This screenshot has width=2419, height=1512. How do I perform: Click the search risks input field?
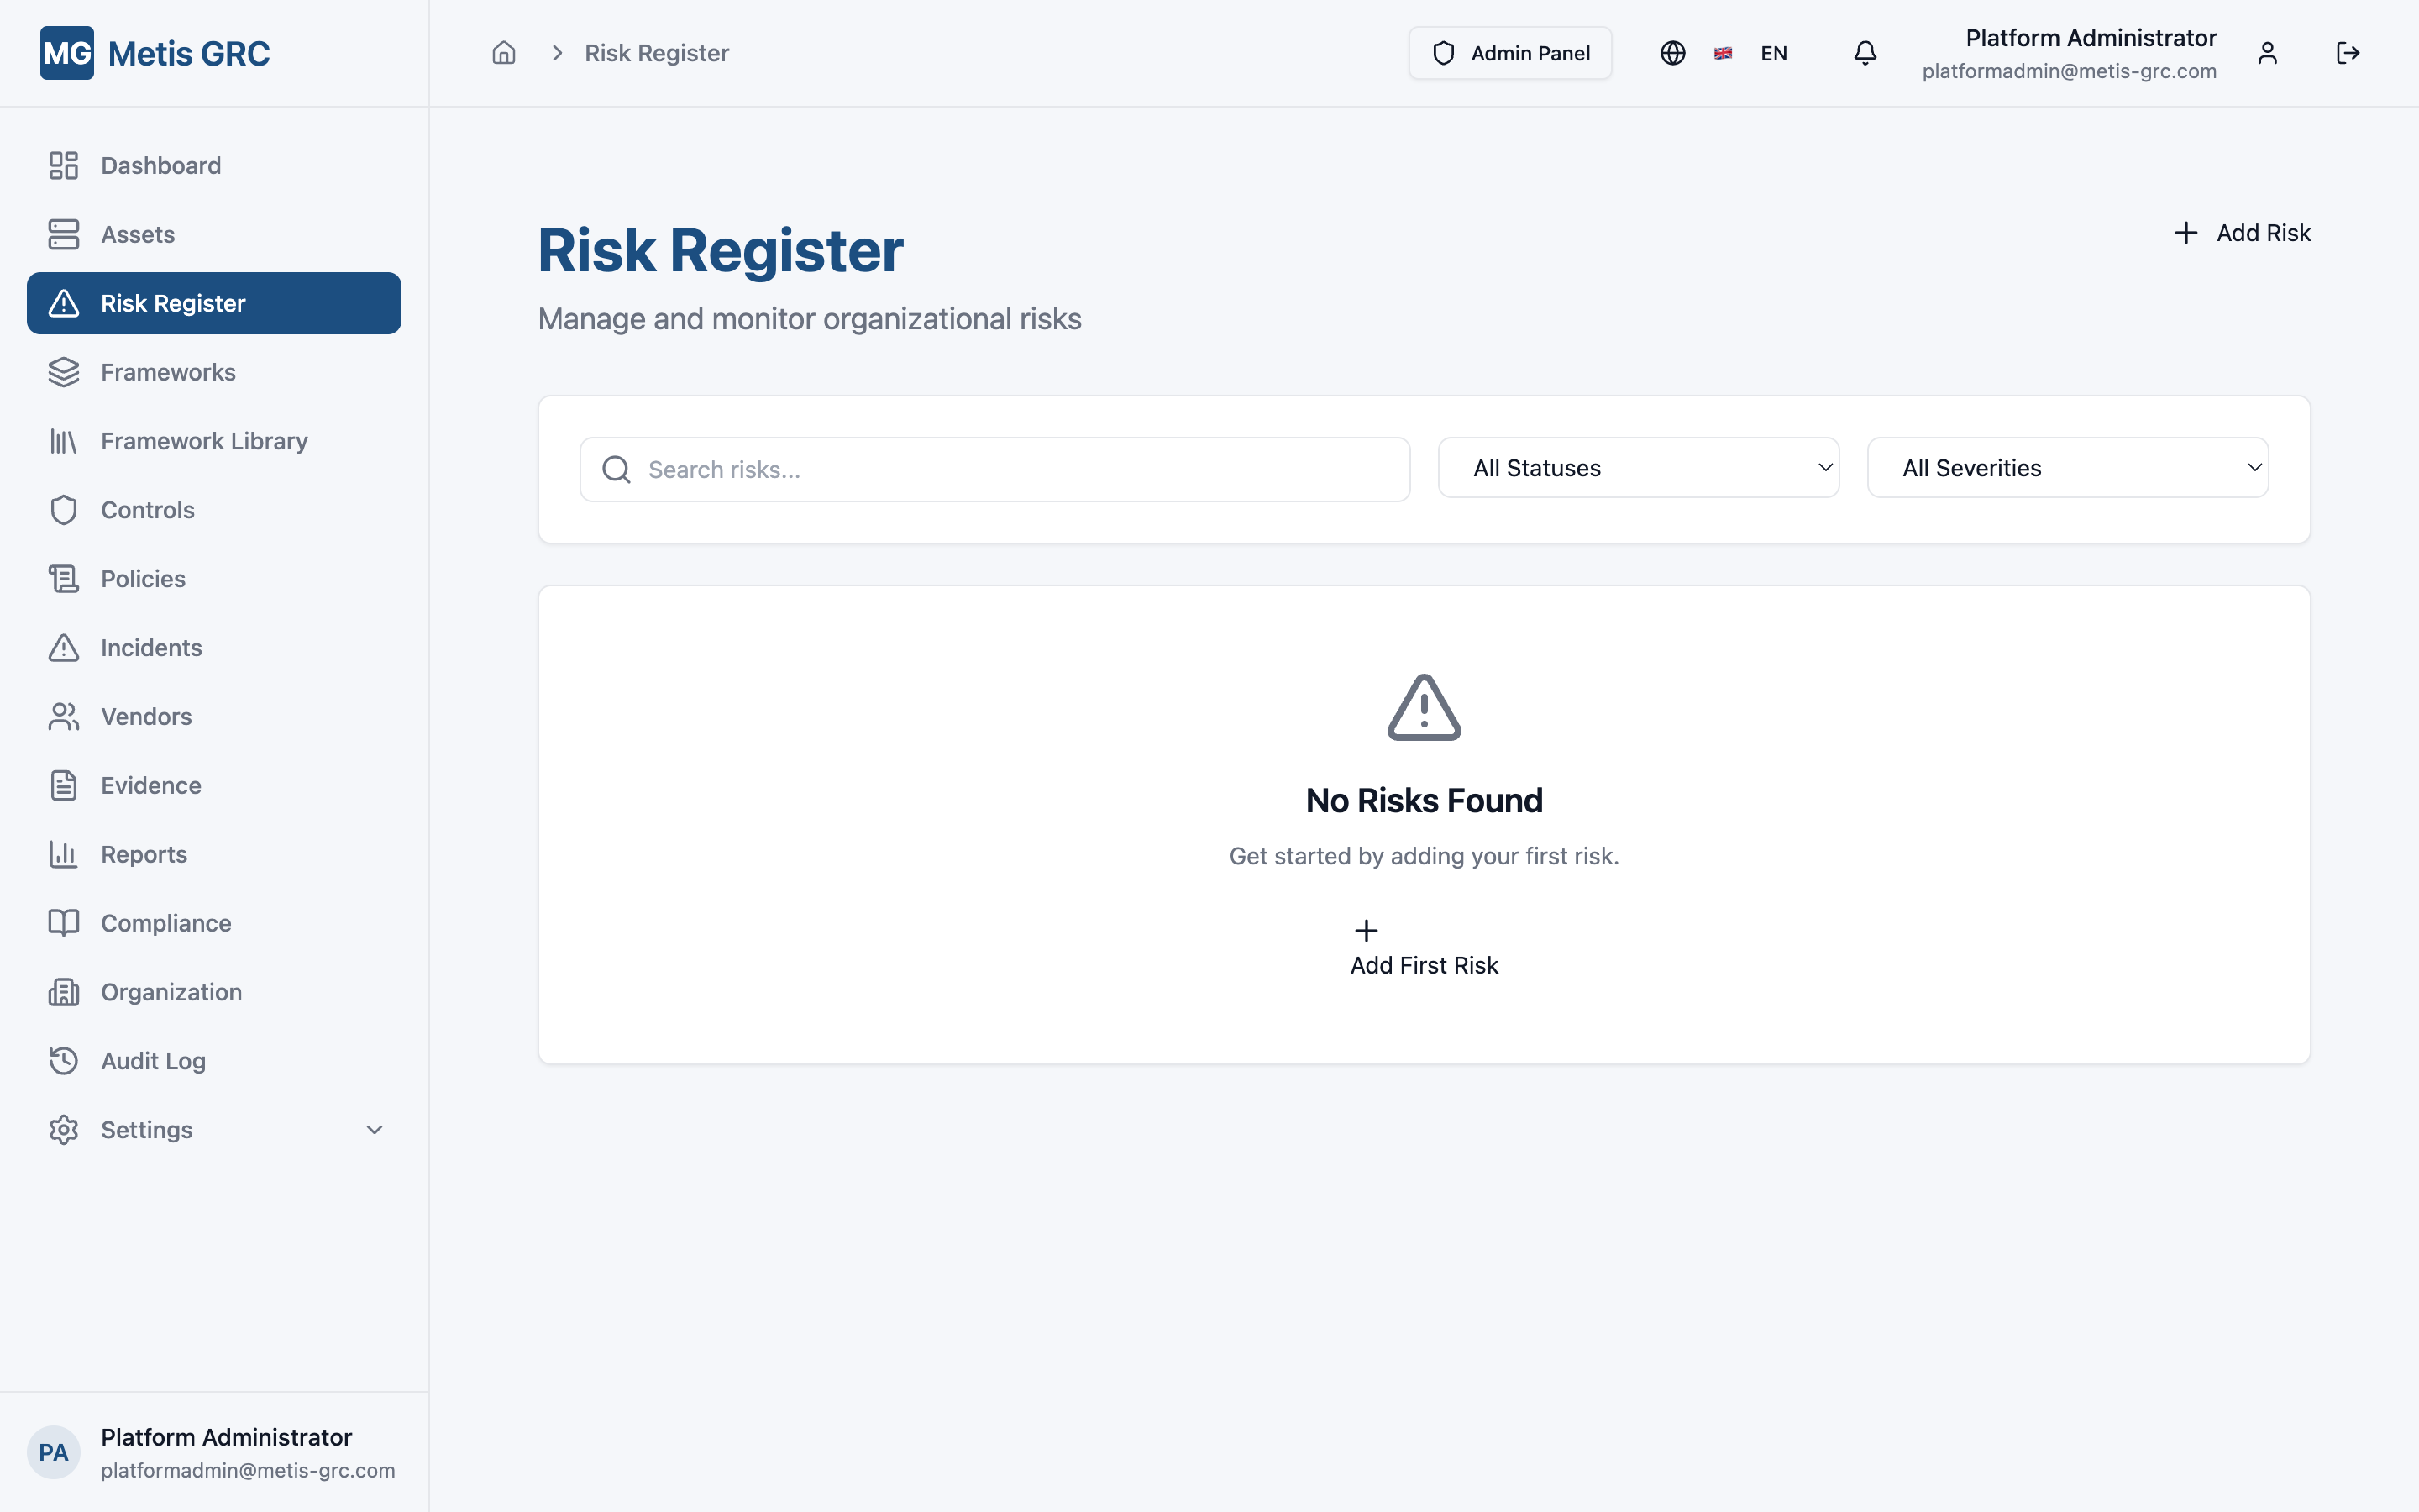tap(994, 468)
